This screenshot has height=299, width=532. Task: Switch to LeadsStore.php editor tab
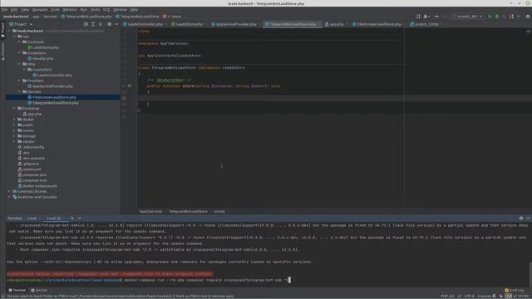[189, 24]
